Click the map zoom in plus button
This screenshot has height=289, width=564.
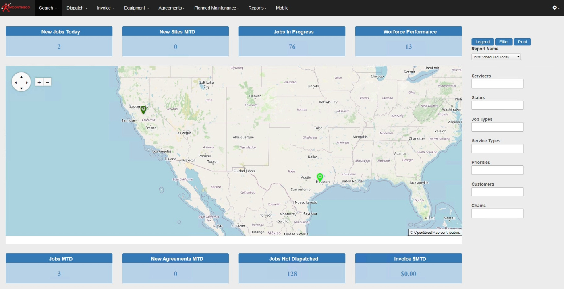[x=39, y=82]
